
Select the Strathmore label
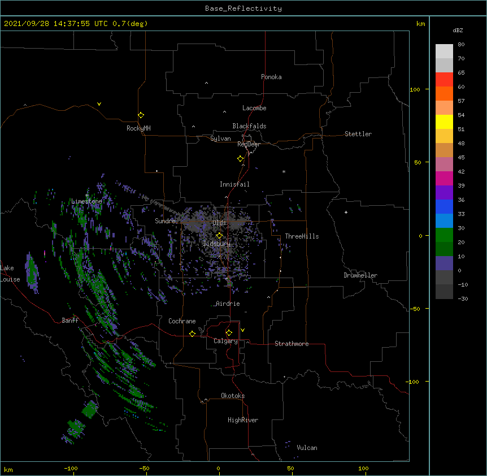(x=292, y=344)
